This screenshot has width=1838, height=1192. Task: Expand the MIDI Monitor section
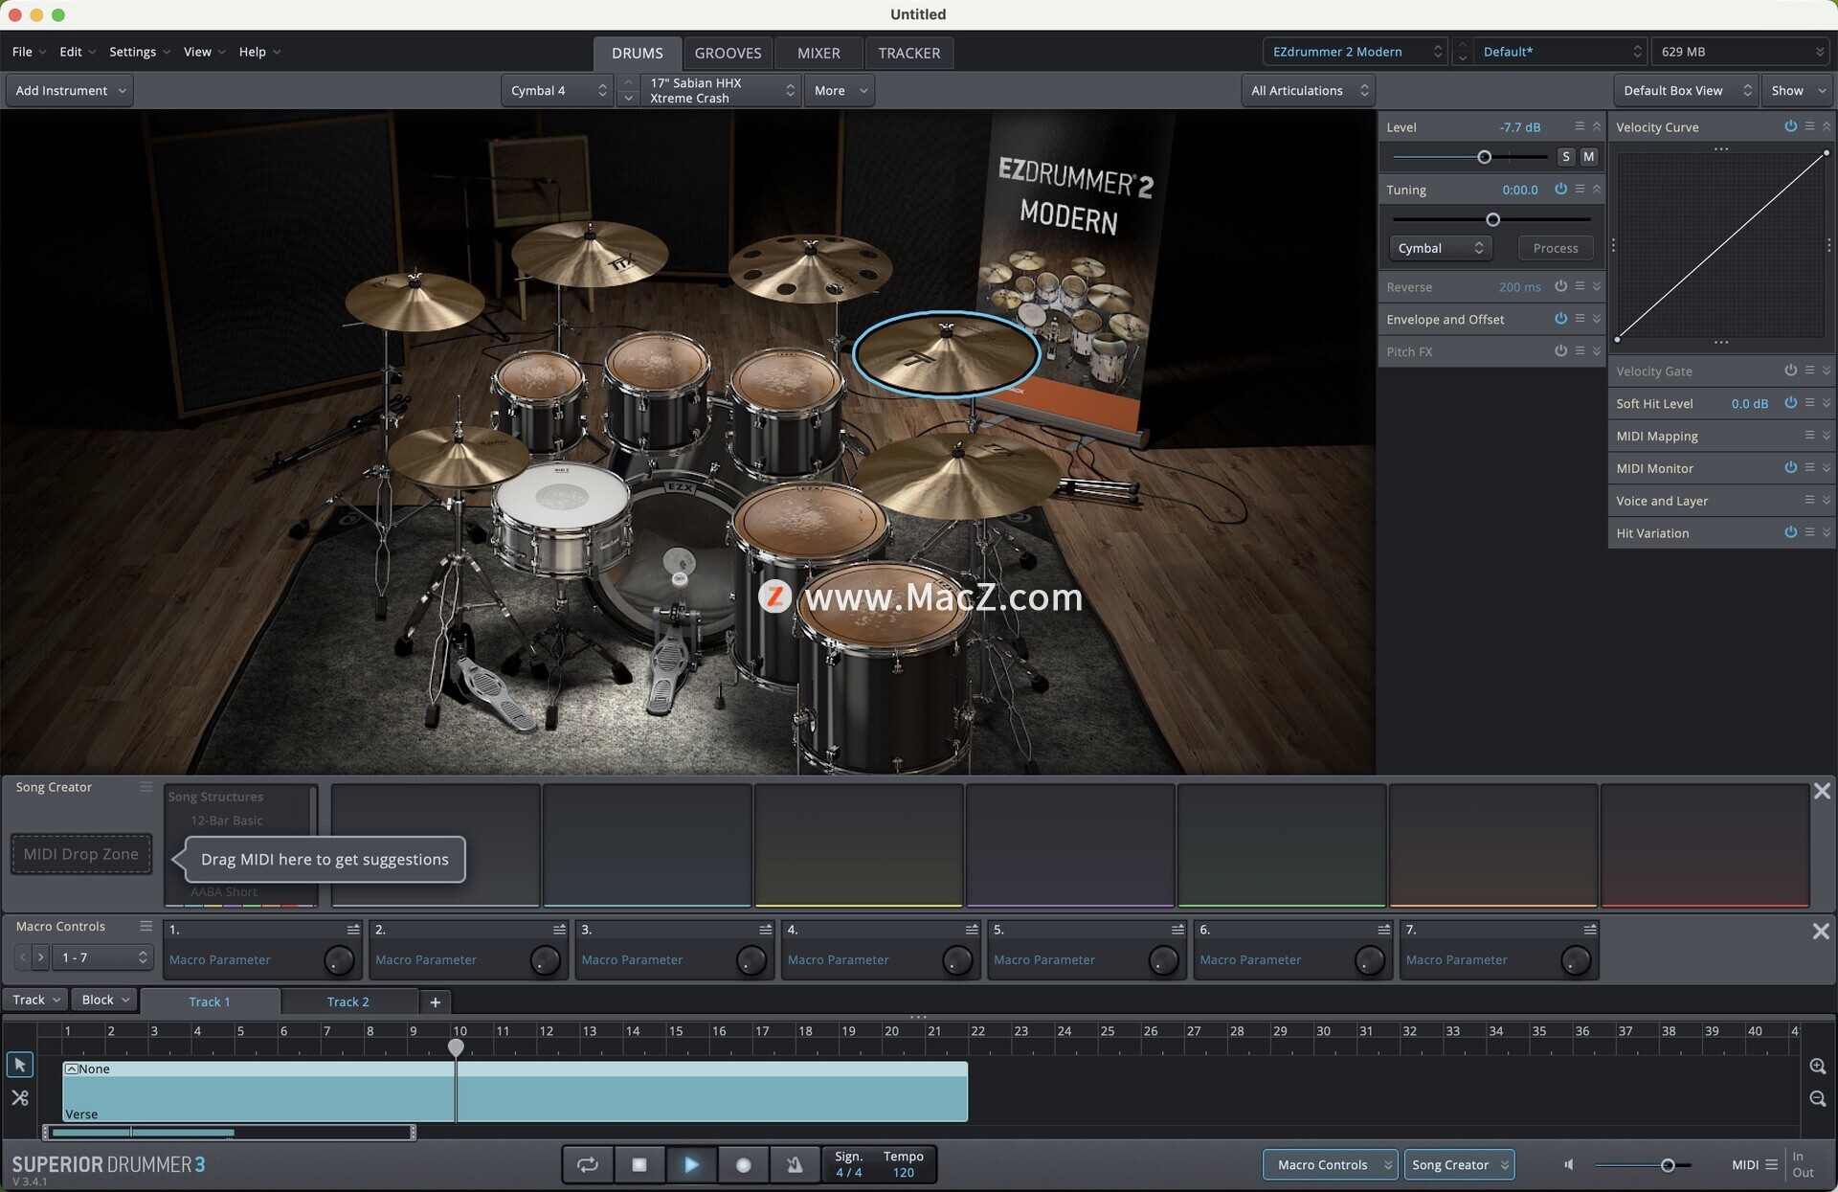click(1827, 467)
